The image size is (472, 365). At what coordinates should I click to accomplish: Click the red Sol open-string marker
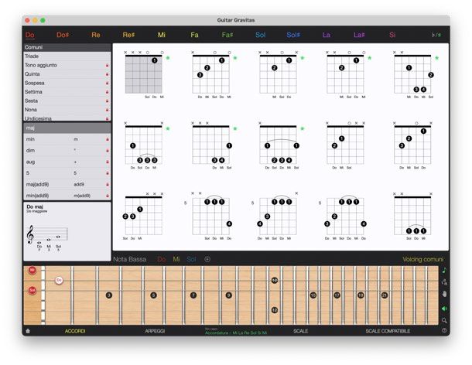point(32,290)
